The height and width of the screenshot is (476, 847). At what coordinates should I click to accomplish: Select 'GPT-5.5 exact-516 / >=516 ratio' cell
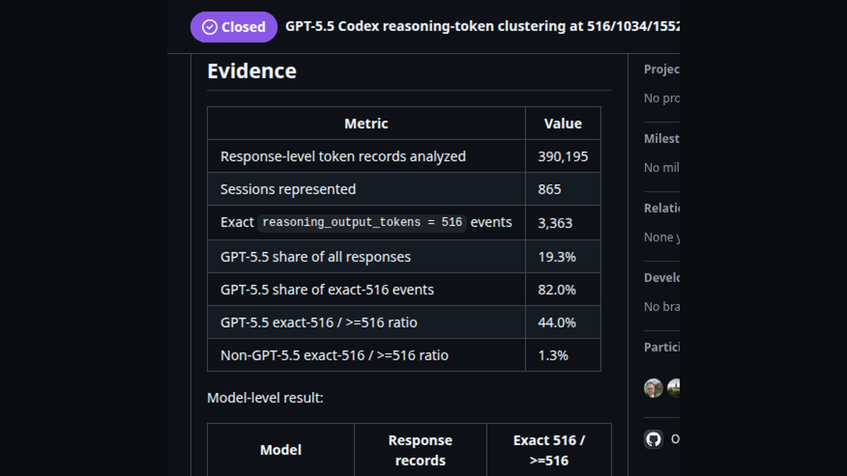point(366,322)
